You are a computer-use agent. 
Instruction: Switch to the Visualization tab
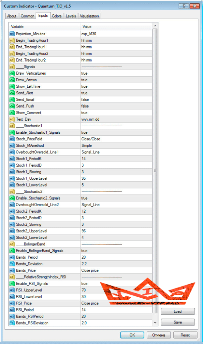89,16
